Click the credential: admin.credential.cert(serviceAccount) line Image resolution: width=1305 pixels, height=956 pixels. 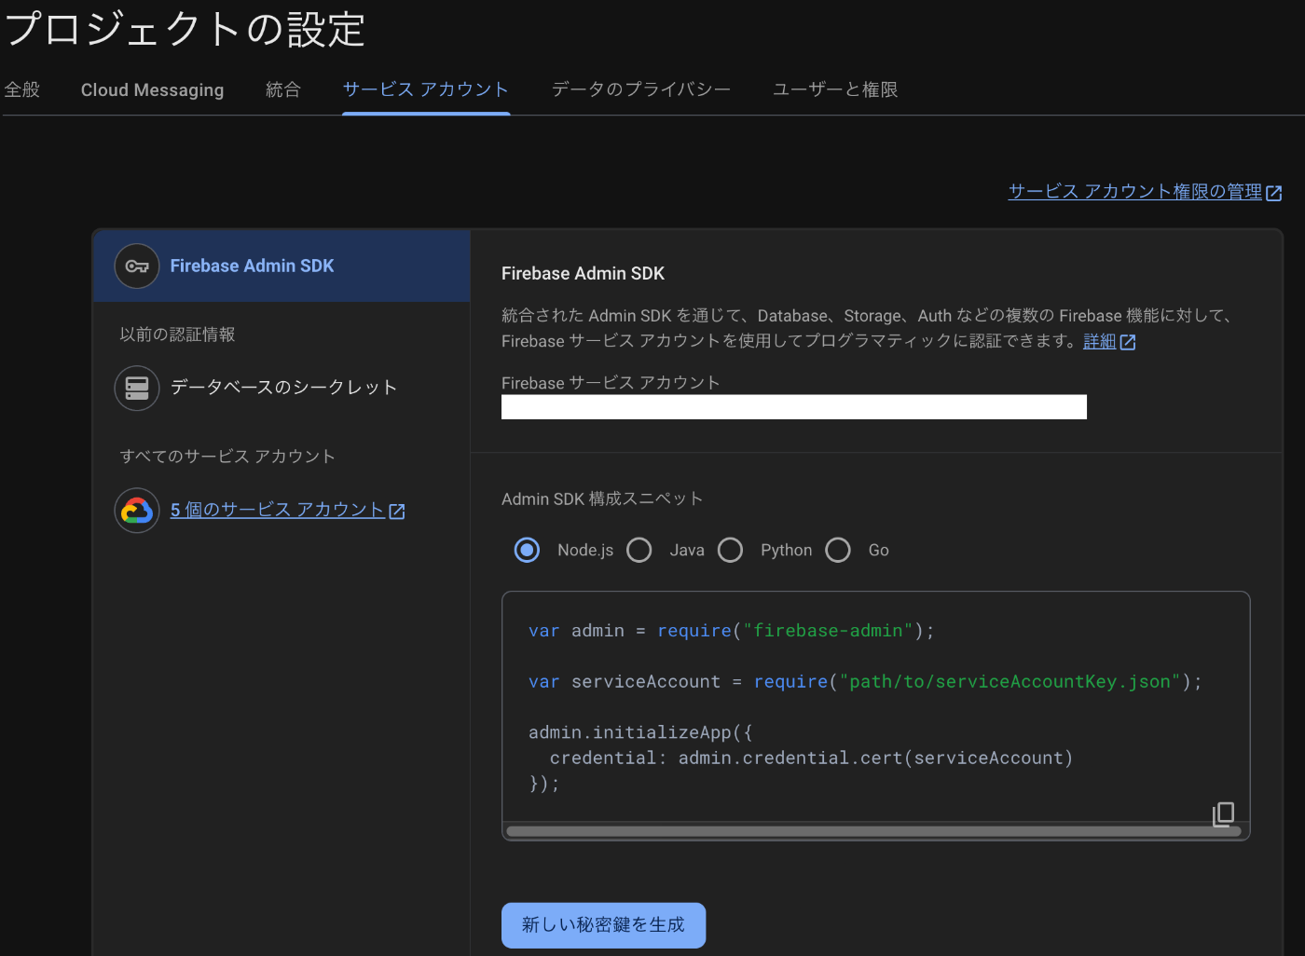pos(811,758)
